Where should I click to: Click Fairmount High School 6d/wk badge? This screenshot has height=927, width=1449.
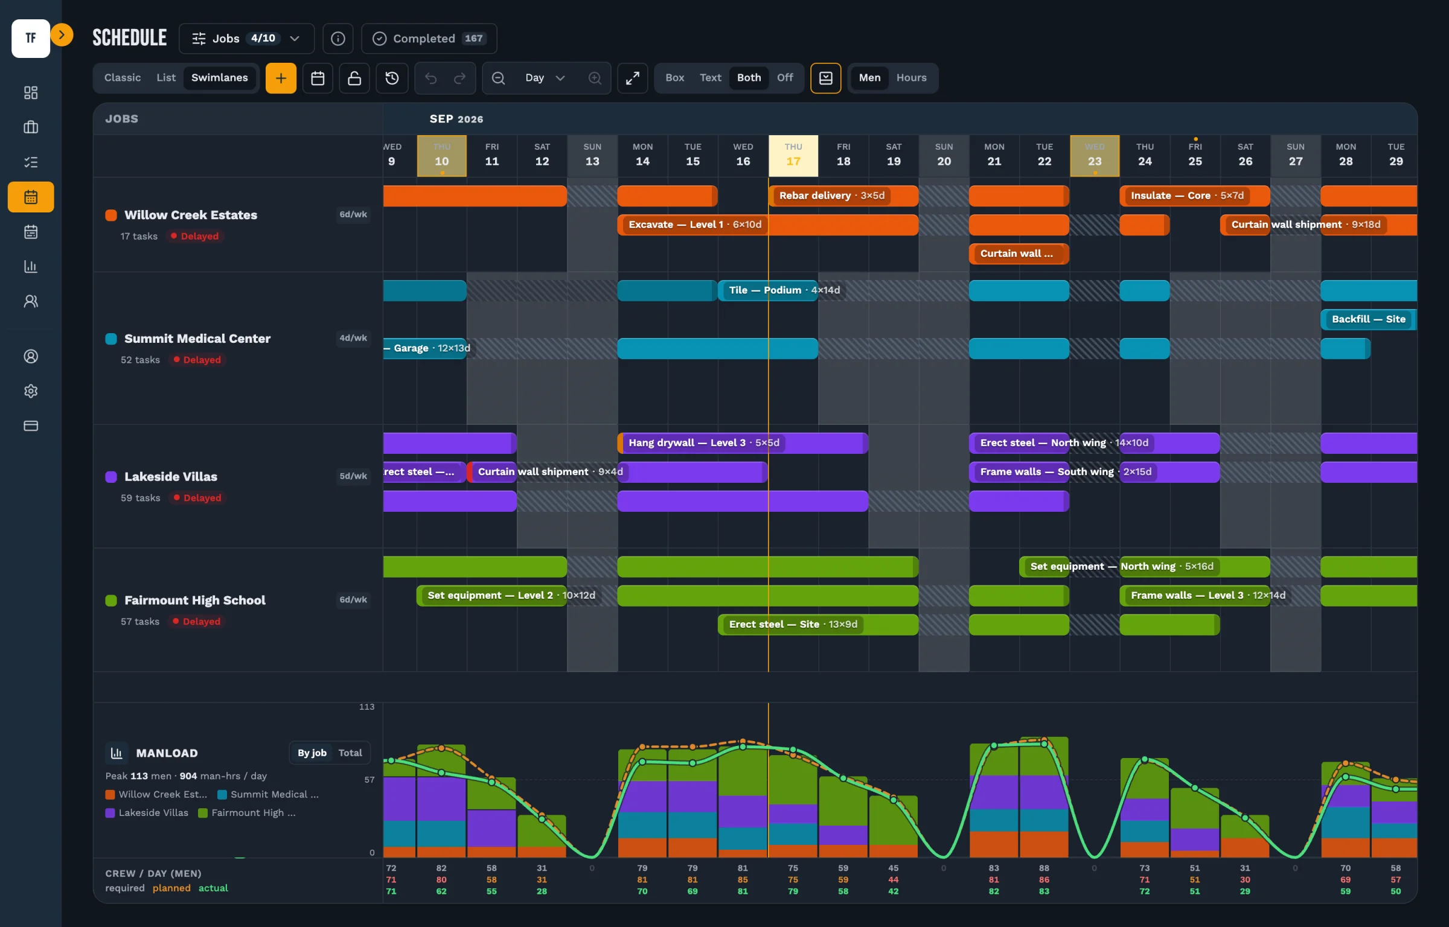tap(353, 600)
